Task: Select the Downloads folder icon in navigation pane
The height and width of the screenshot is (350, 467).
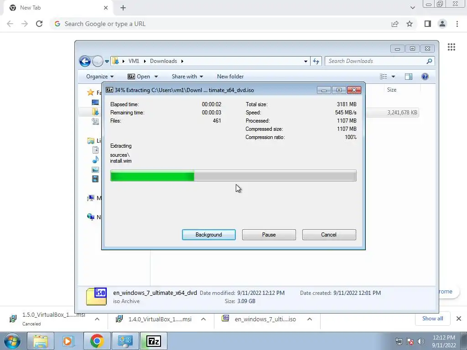Action: pos(95,112)
